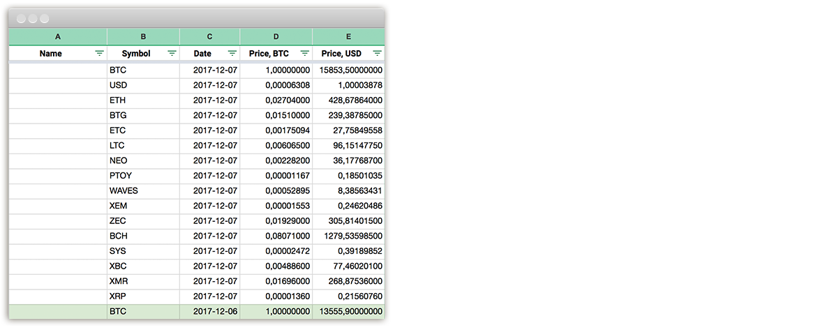Select the 13555,90000000 USD price cell

click(x=348, y=312)
